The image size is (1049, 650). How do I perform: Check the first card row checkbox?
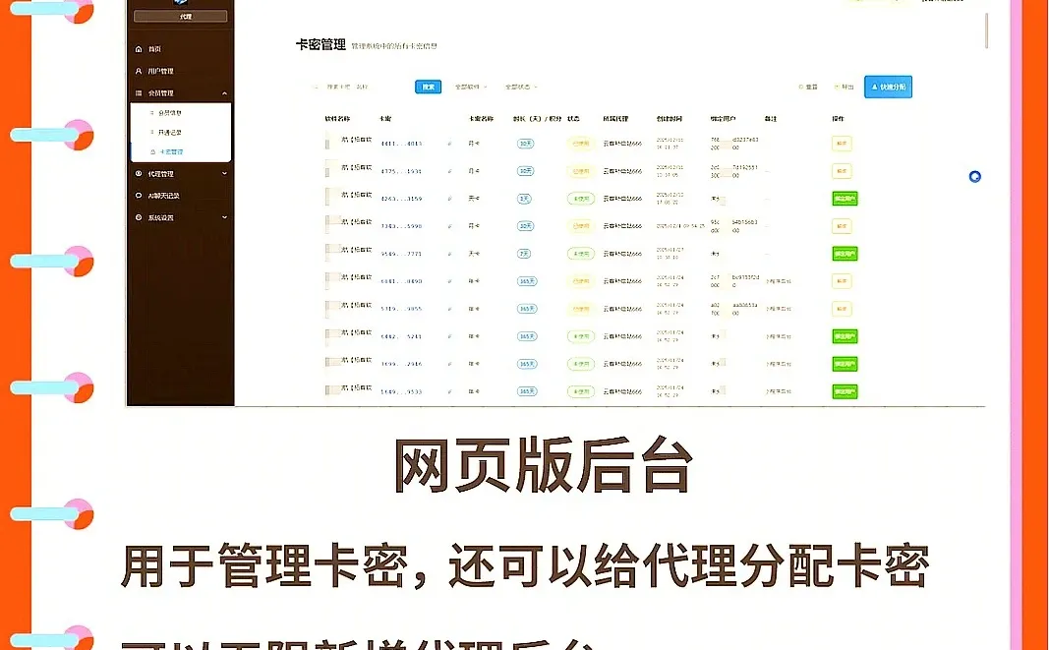(325, 144)
